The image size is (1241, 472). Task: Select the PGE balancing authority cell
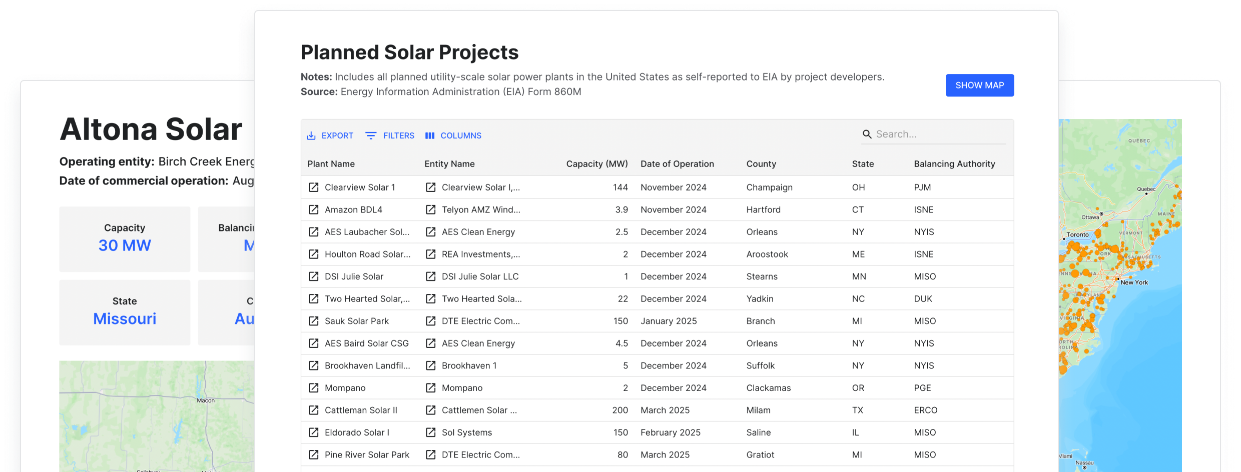(922, 388)
